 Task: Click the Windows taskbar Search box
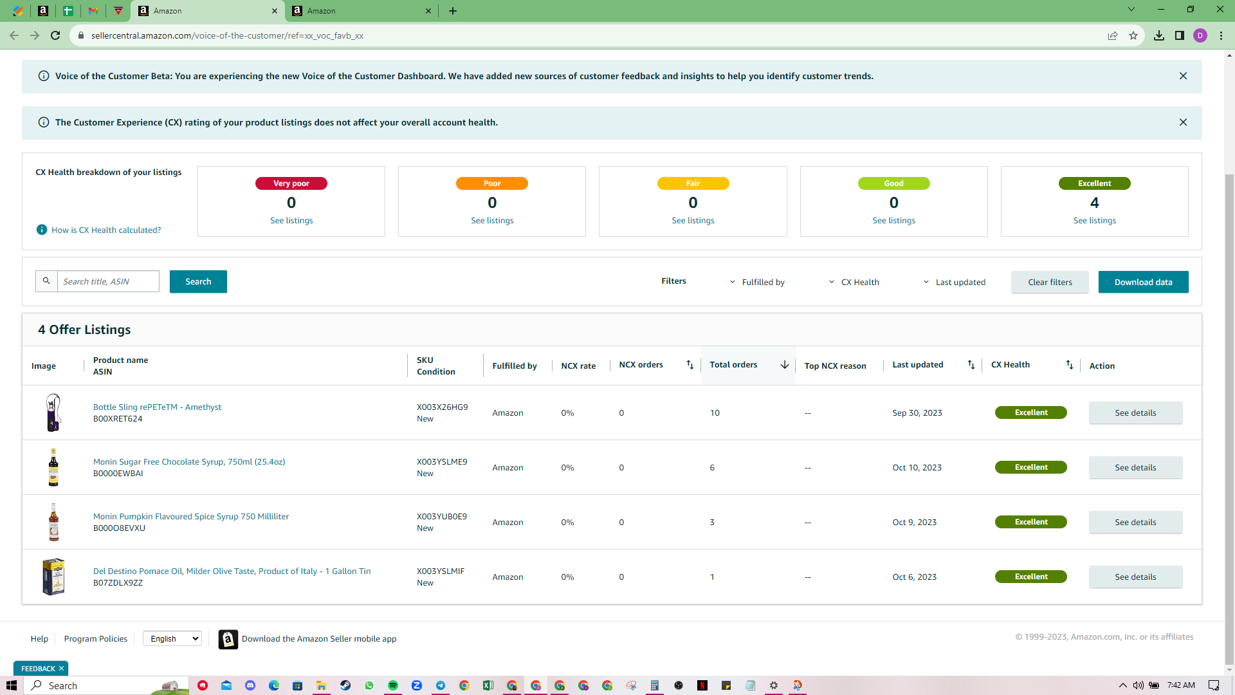pos(106,685)
